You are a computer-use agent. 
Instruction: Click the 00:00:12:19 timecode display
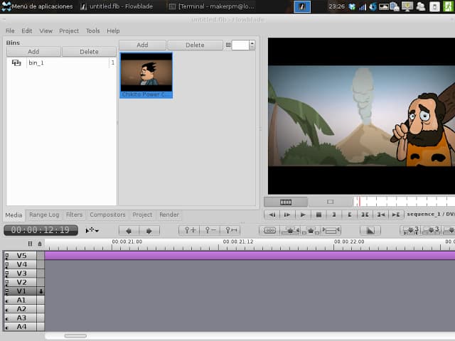pyautogui.click(x=41, y=230)
